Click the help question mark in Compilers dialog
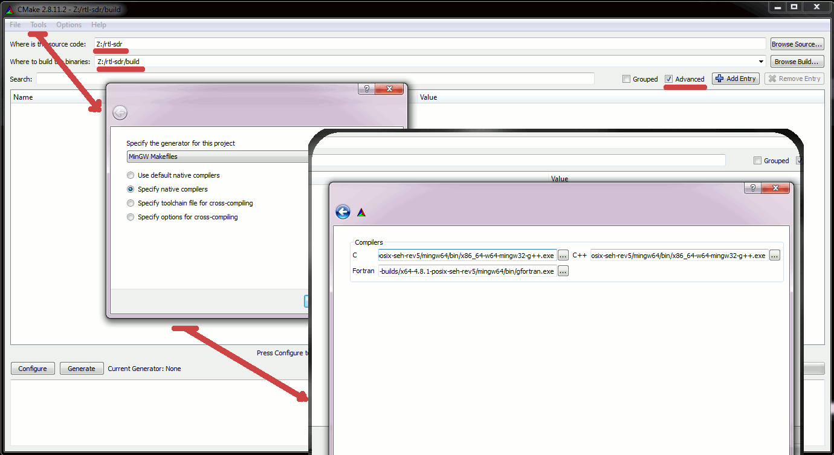 tap(752, 189)
